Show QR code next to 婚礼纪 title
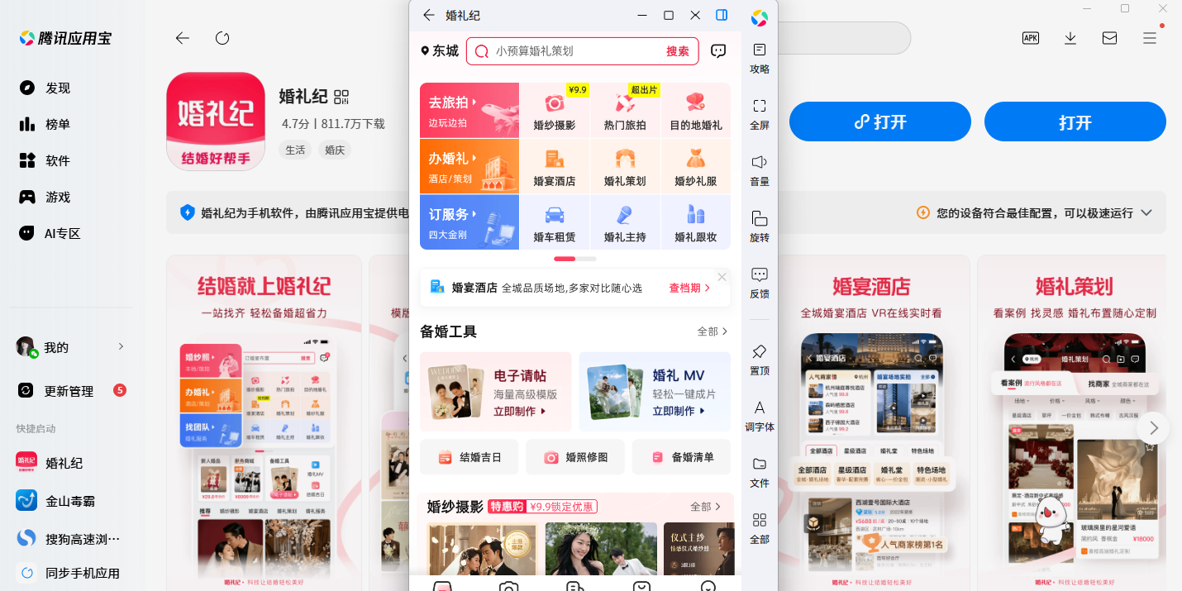1182x591 pixels. coord(342,97)
